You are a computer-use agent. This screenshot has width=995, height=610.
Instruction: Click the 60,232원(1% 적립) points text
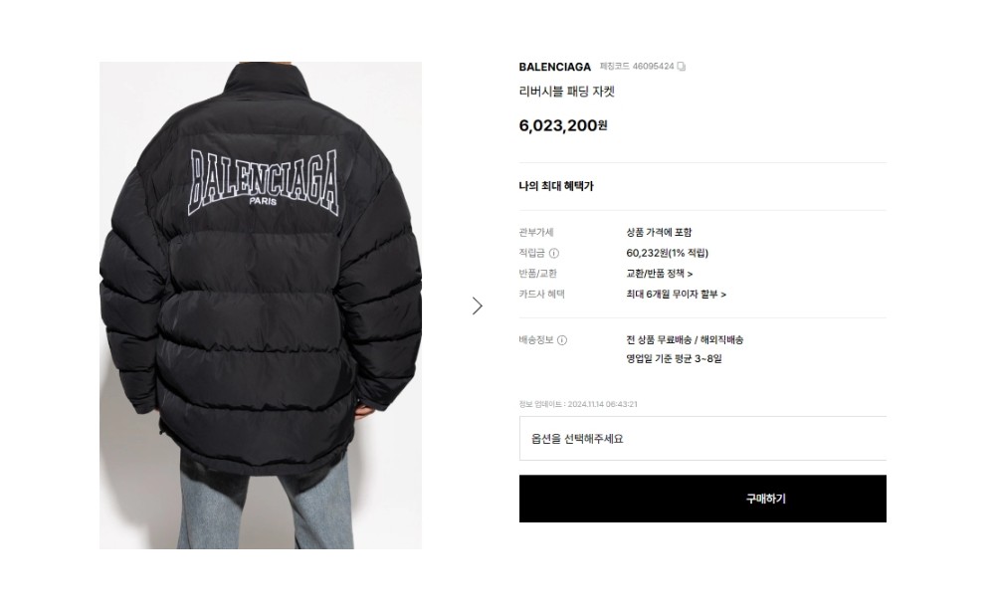(667, 254)
